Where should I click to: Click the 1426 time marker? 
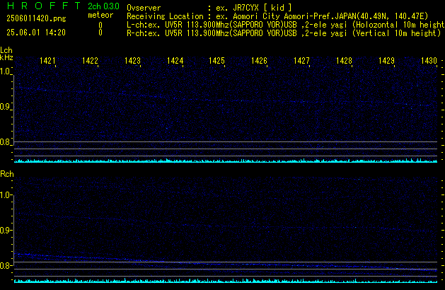pos(259,61)
